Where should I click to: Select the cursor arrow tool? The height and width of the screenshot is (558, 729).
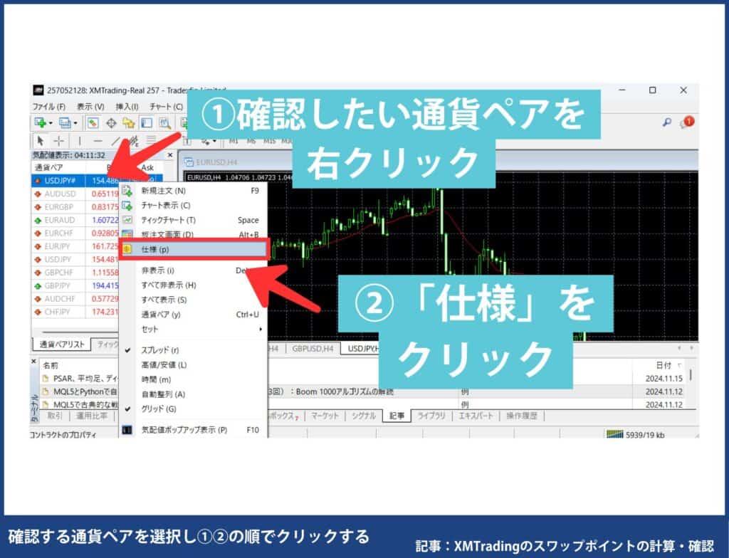coord(40,140)
